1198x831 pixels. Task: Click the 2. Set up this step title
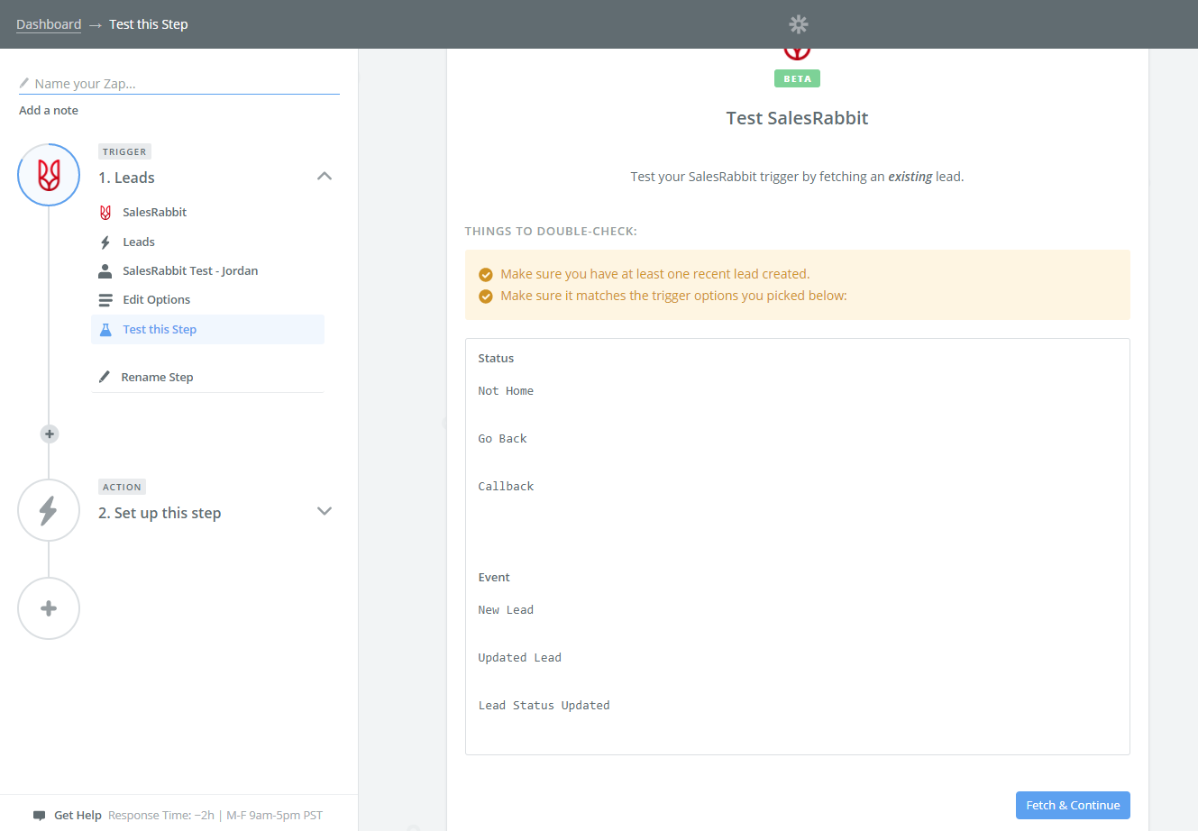point(160,513)
